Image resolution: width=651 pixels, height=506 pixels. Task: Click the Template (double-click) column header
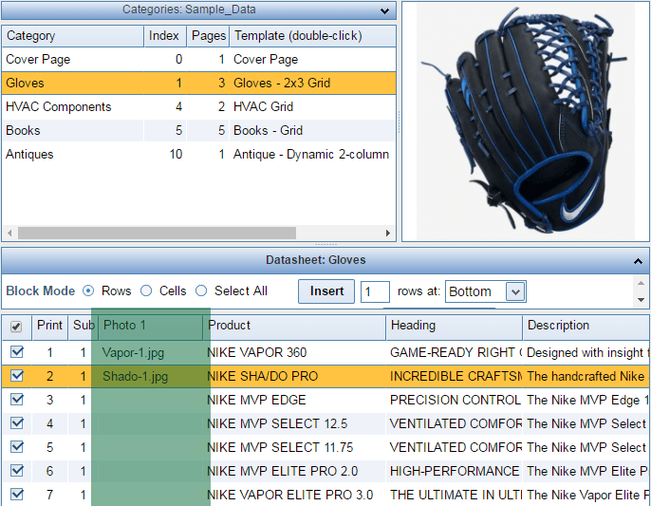click(x=312, y=36)
